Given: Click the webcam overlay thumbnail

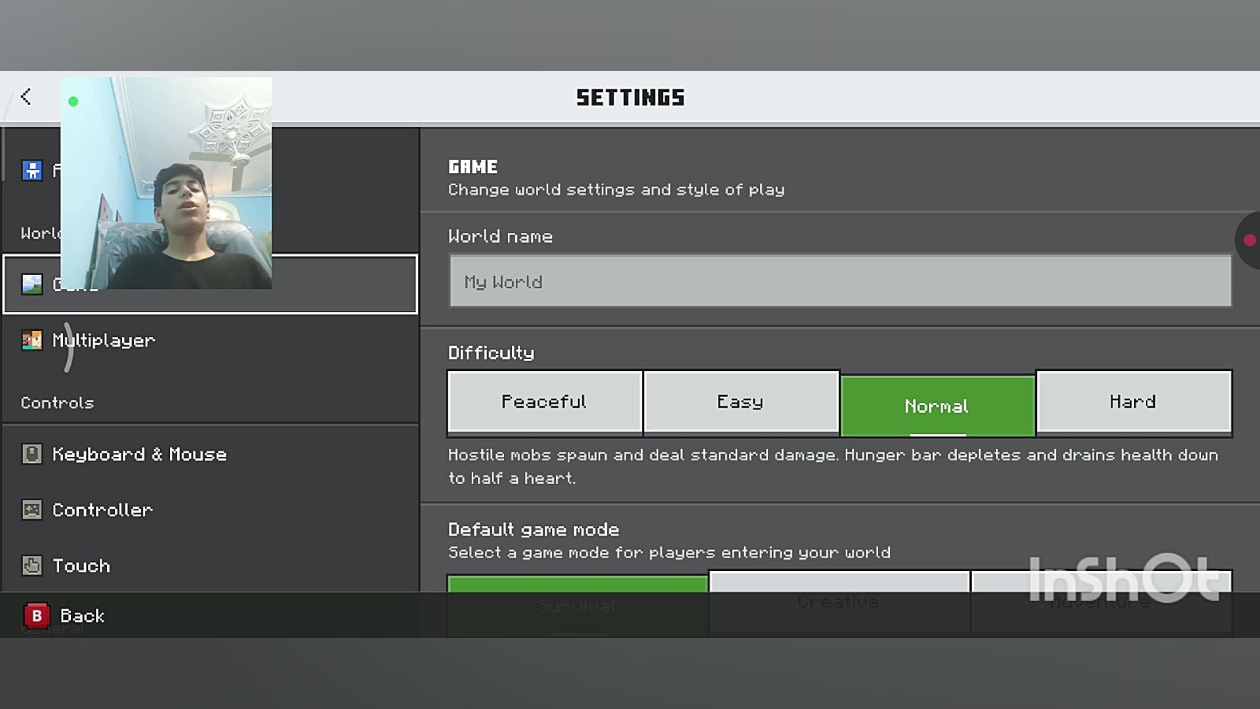Looking at the screenshot, I should [166, 183].
